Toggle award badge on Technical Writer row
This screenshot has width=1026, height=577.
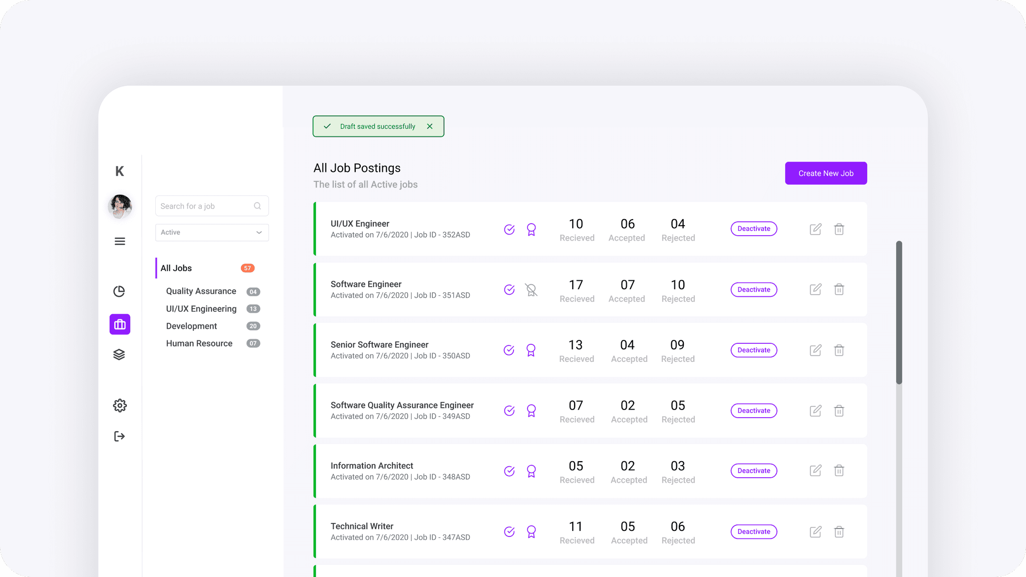[532, 531]
